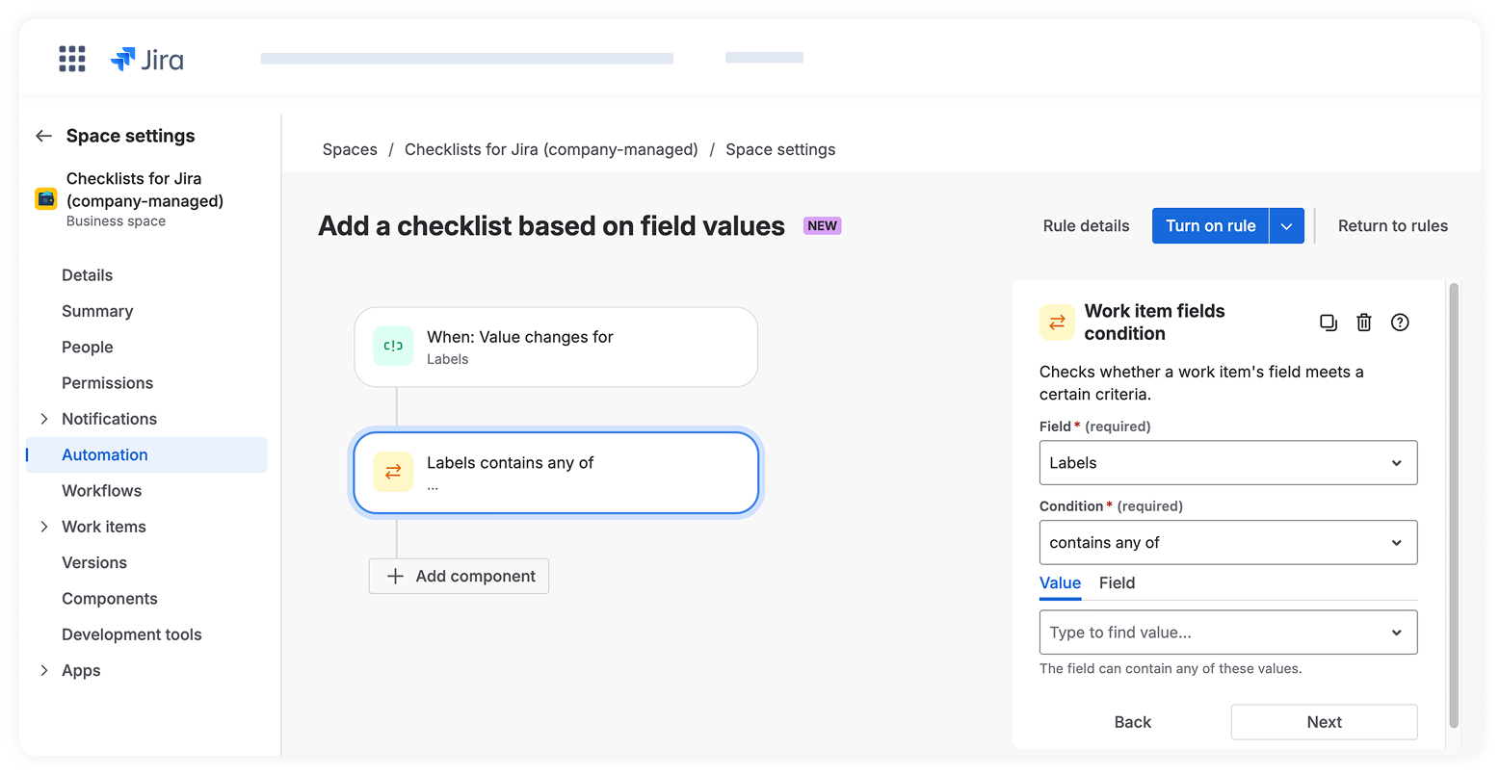Select the 'Labels contains any of' condition
The image size is (1500, 775).
click(x=556, y=473)
